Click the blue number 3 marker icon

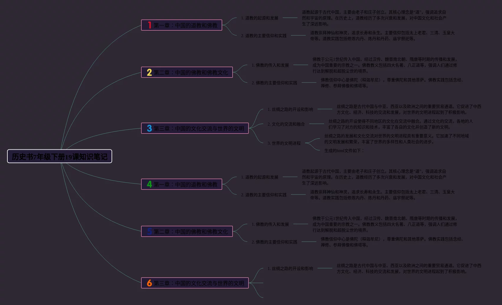point(149,128)
